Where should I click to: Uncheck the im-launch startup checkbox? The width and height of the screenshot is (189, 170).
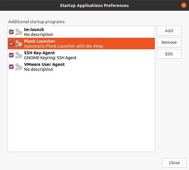11,32
